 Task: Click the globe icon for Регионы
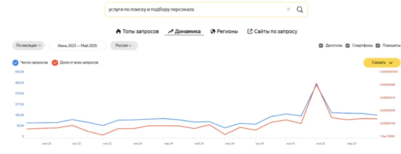coord(213,31)
